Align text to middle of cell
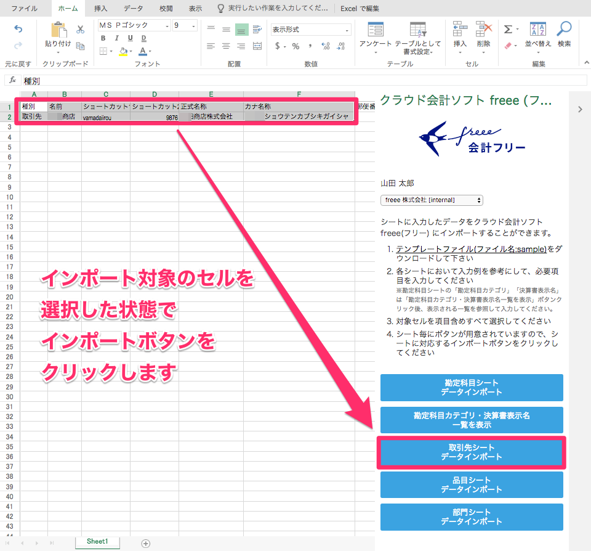The height and width of the screenshot is (551, 591). [226, 29]
